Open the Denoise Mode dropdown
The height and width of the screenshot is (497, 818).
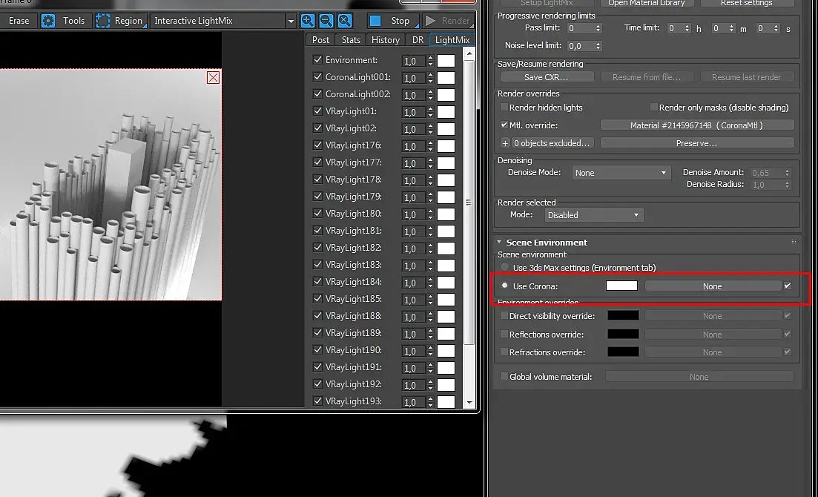click(x=620, y=173)
